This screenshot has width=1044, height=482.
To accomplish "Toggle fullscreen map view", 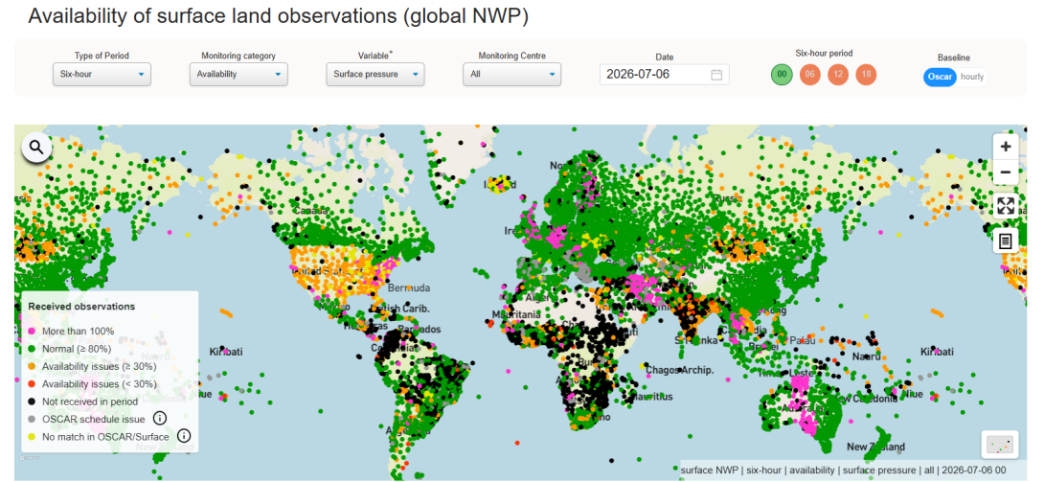I will click(1006, 206).
